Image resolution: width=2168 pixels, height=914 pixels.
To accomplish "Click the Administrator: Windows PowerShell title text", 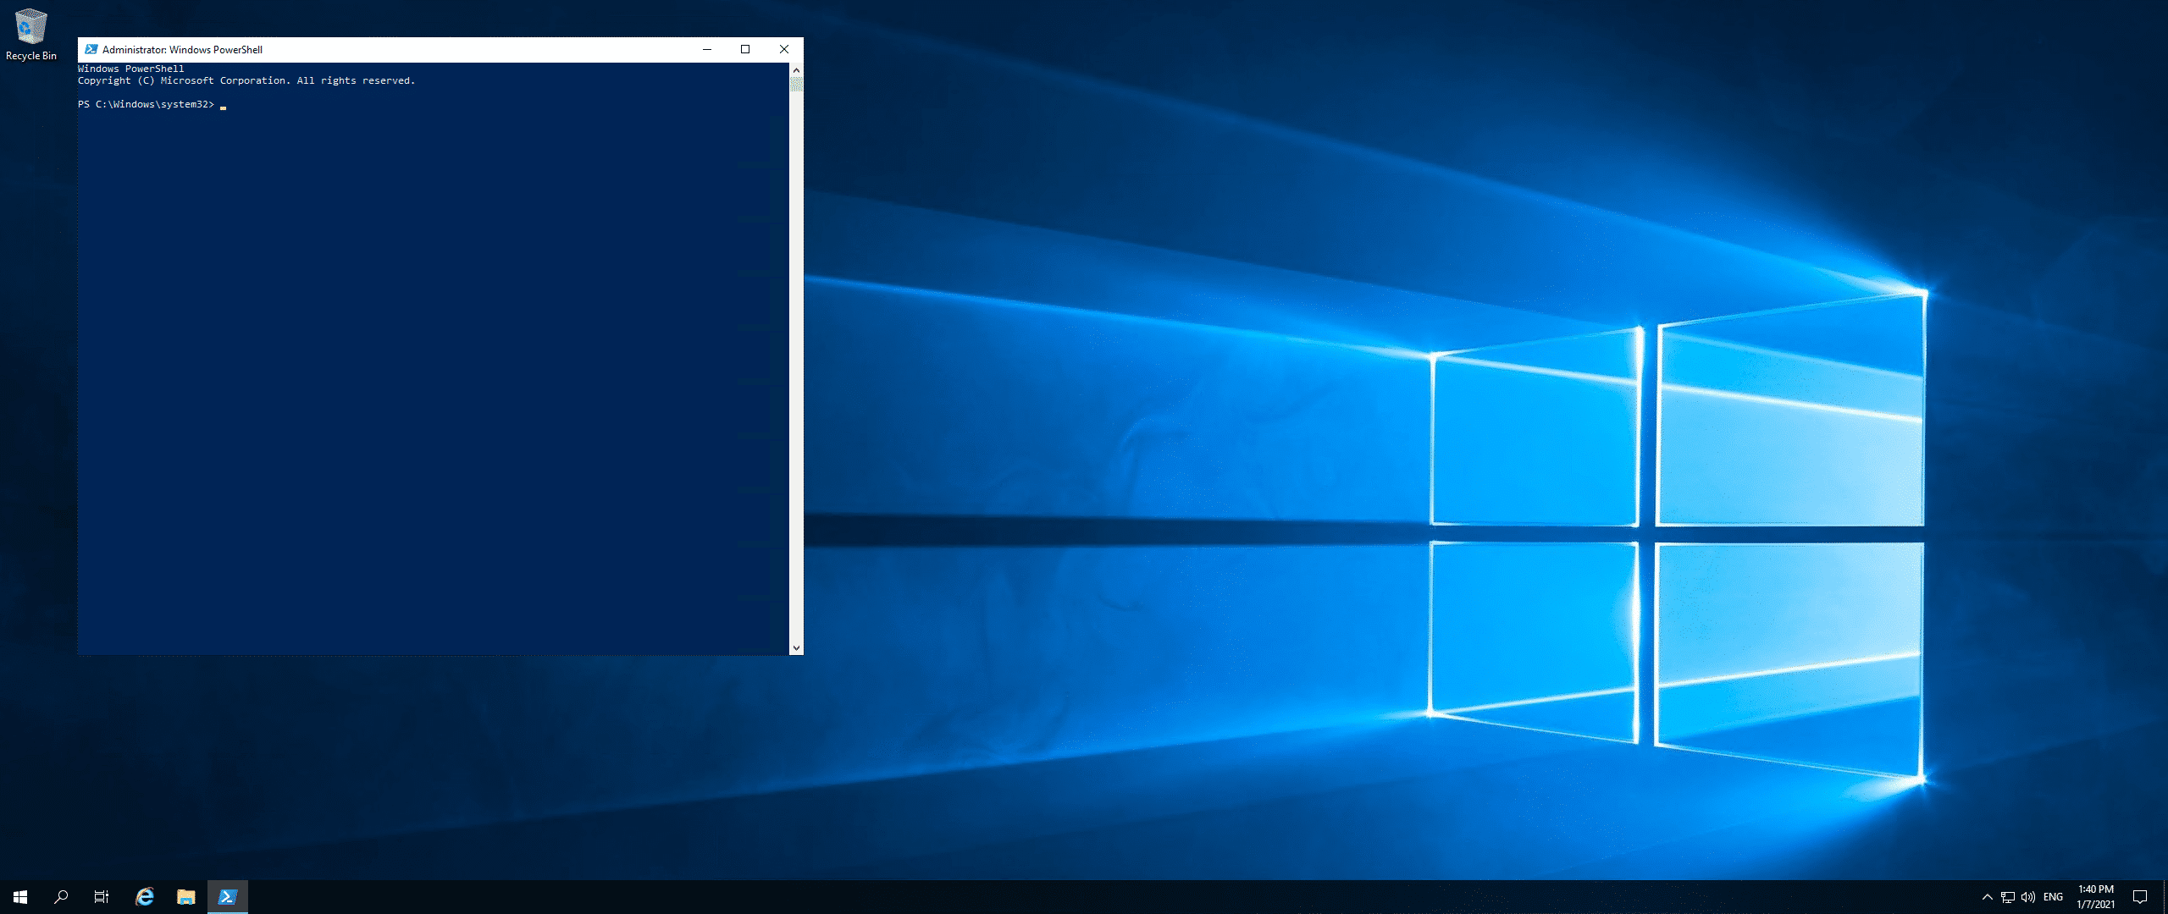I will [182, 50].
